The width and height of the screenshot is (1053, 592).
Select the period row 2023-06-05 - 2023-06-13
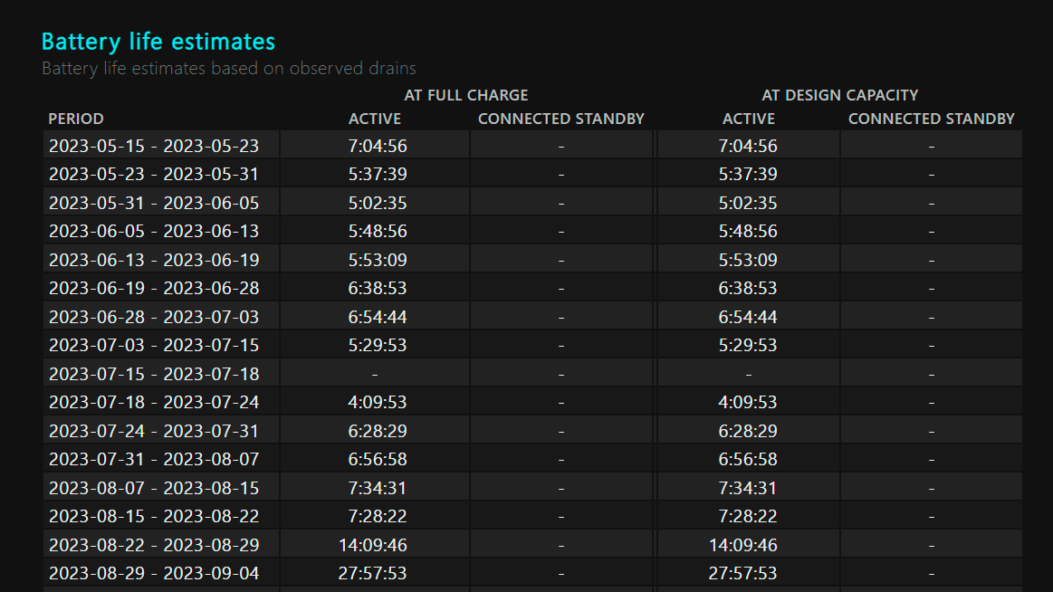click(154, 231)
